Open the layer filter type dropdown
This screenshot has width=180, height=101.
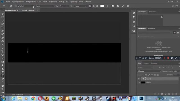(145, 67)
